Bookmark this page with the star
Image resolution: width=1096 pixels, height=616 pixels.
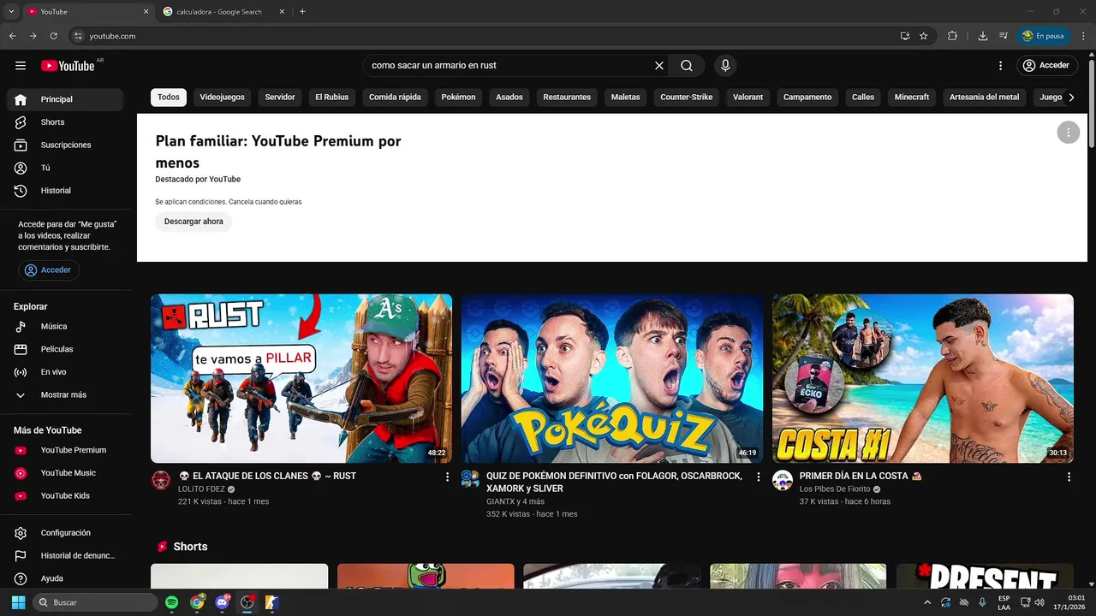(x=924, y=36)
